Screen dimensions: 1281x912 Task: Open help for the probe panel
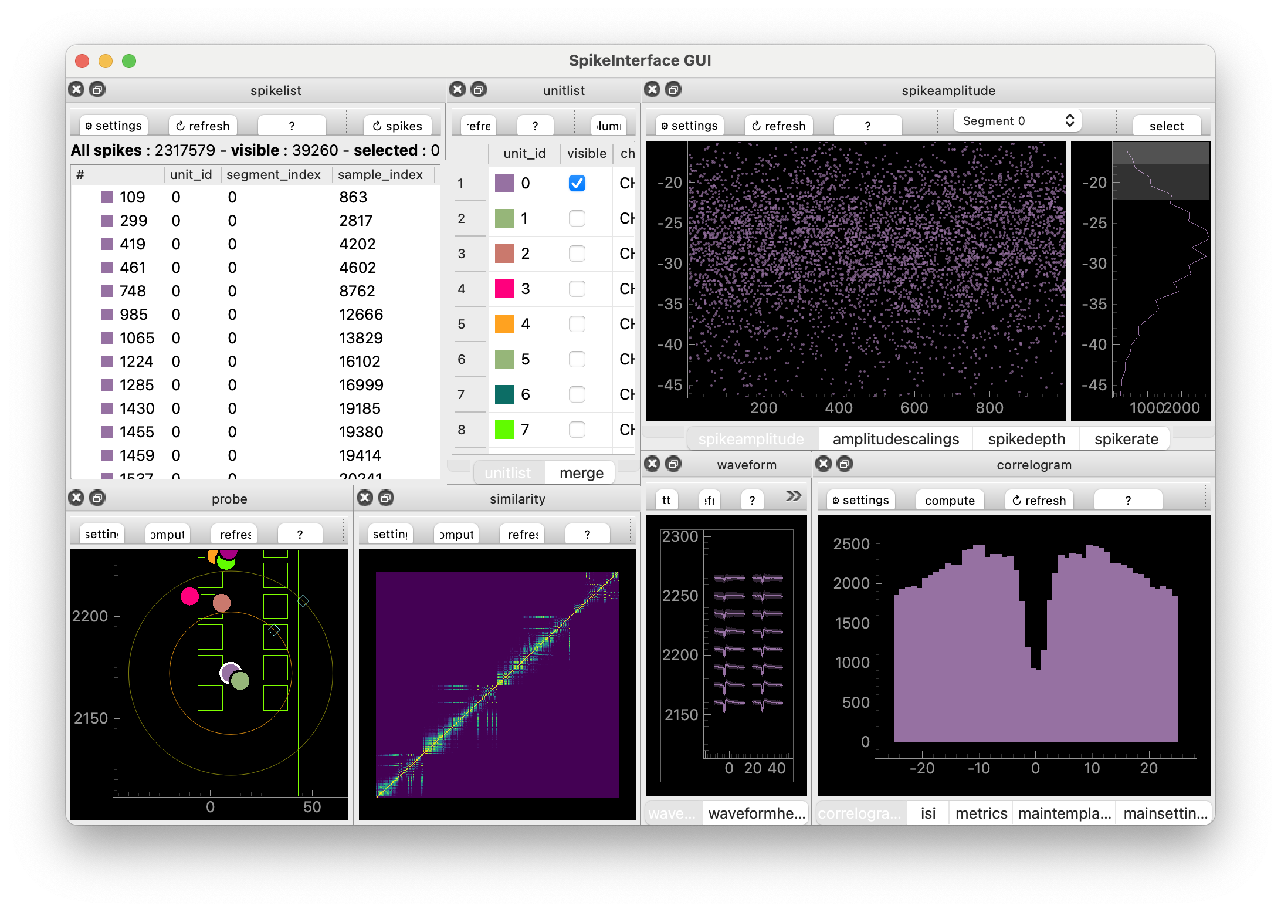point(300,534)
